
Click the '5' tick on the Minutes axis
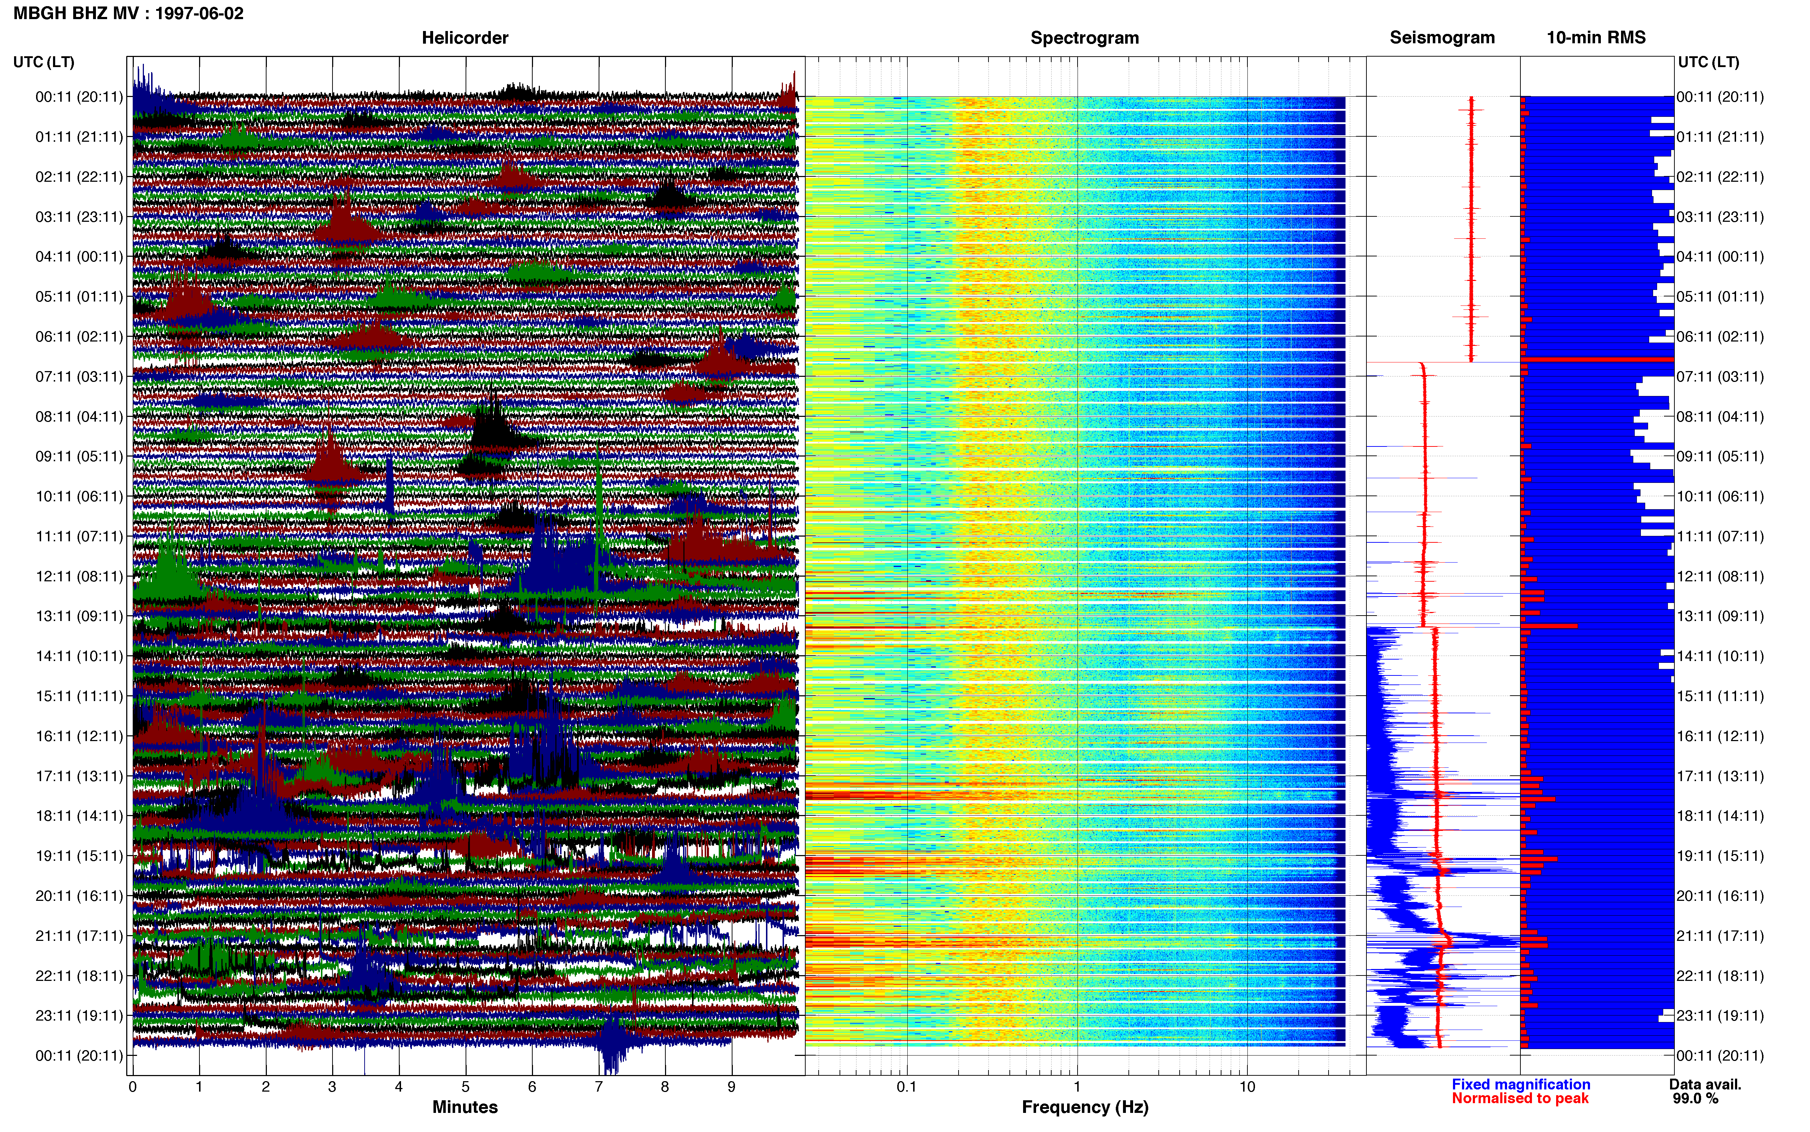click(466, 1086)
